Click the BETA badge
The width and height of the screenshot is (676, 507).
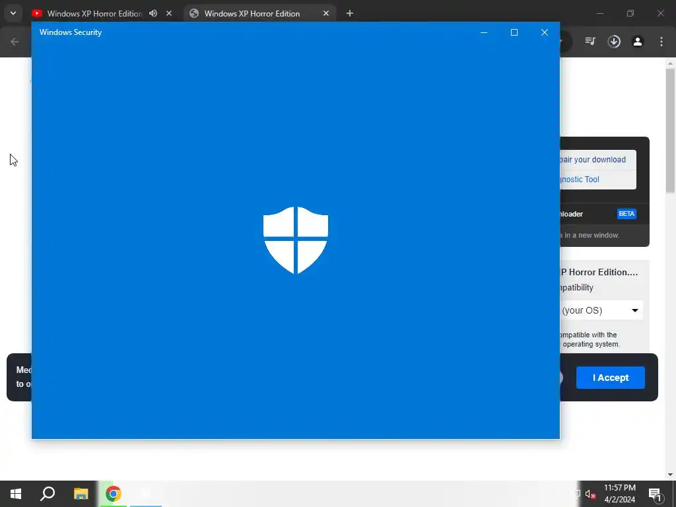626,214
